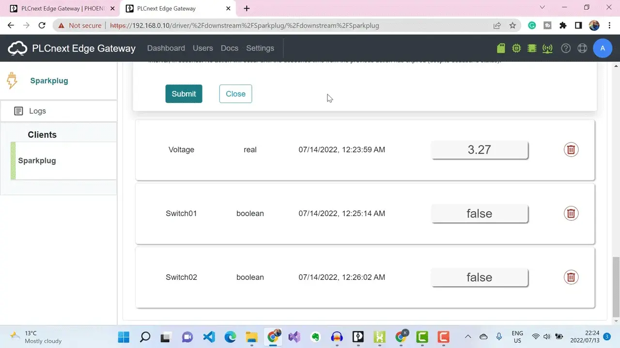
Task: Click the memory module status icon
Action: [x=532, y=48]
